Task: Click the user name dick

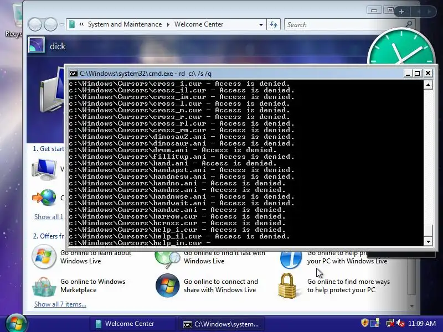Action: coord(58,46)
